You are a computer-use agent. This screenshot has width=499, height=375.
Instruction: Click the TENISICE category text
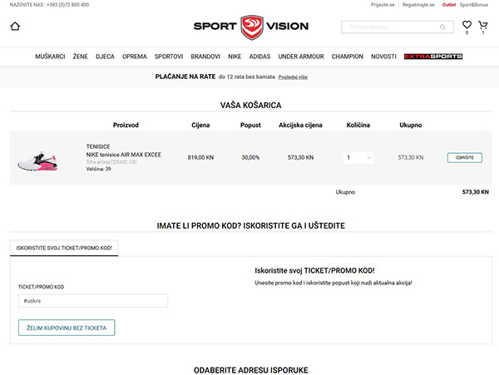pos(98,146)
